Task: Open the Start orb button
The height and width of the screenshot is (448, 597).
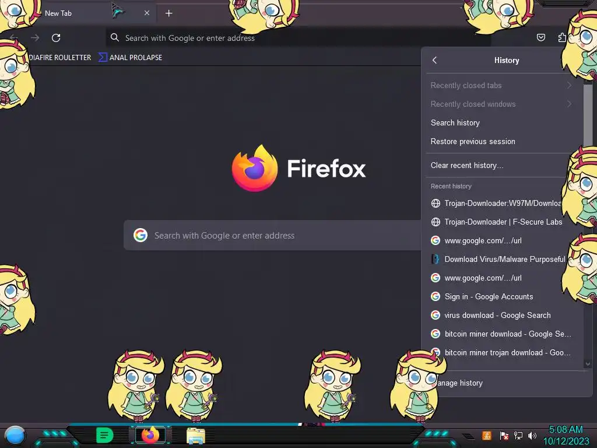Action: point(15,436)
